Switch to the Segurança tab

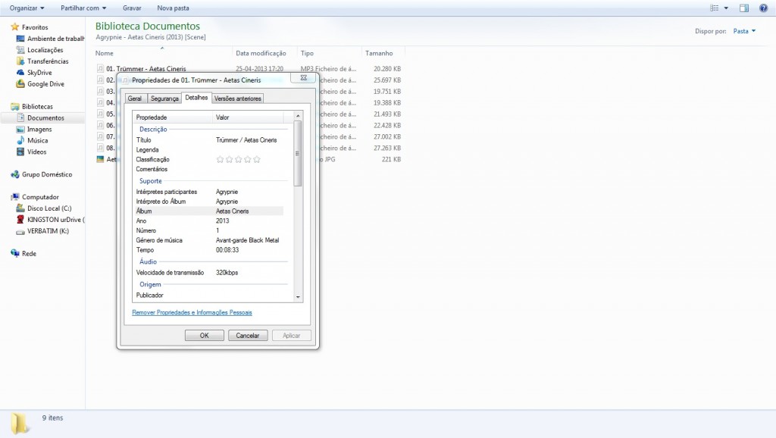[164, 99]
